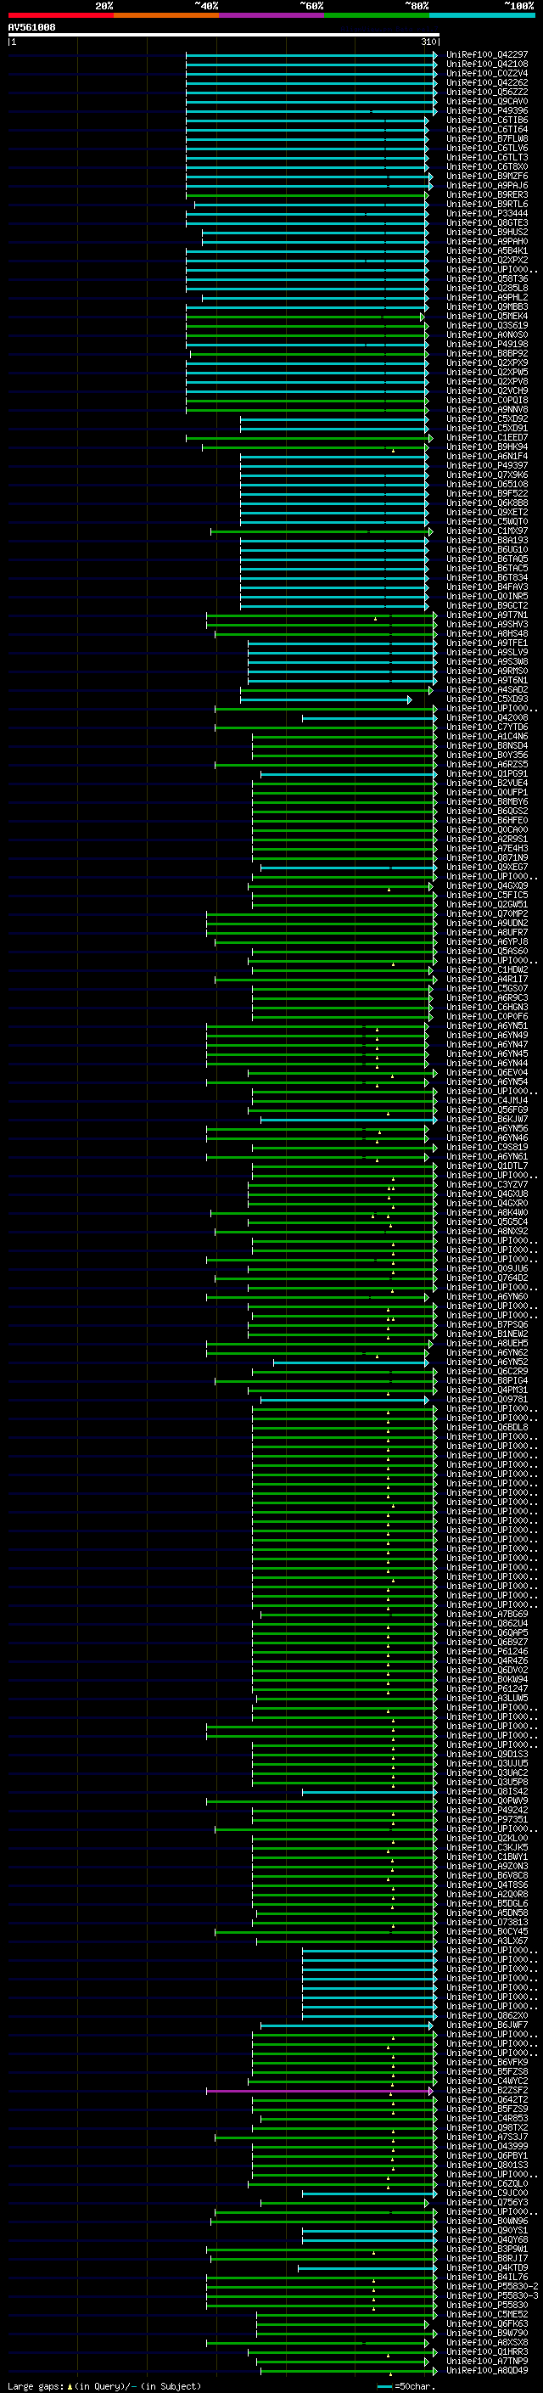Click the orange ~40% identity legend bar
The image size is (543, 2393).
[x=166, y=15]
